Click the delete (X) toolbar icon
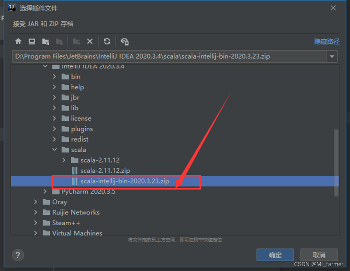Image resolution: width=350 pixels, height=271 pixels. [x=90, y=41]
